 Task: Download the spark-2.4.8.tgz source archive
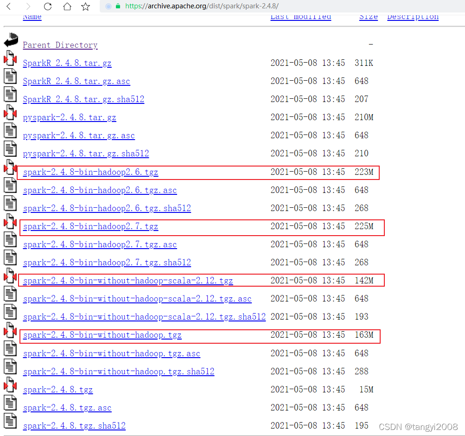coord(58,390)
